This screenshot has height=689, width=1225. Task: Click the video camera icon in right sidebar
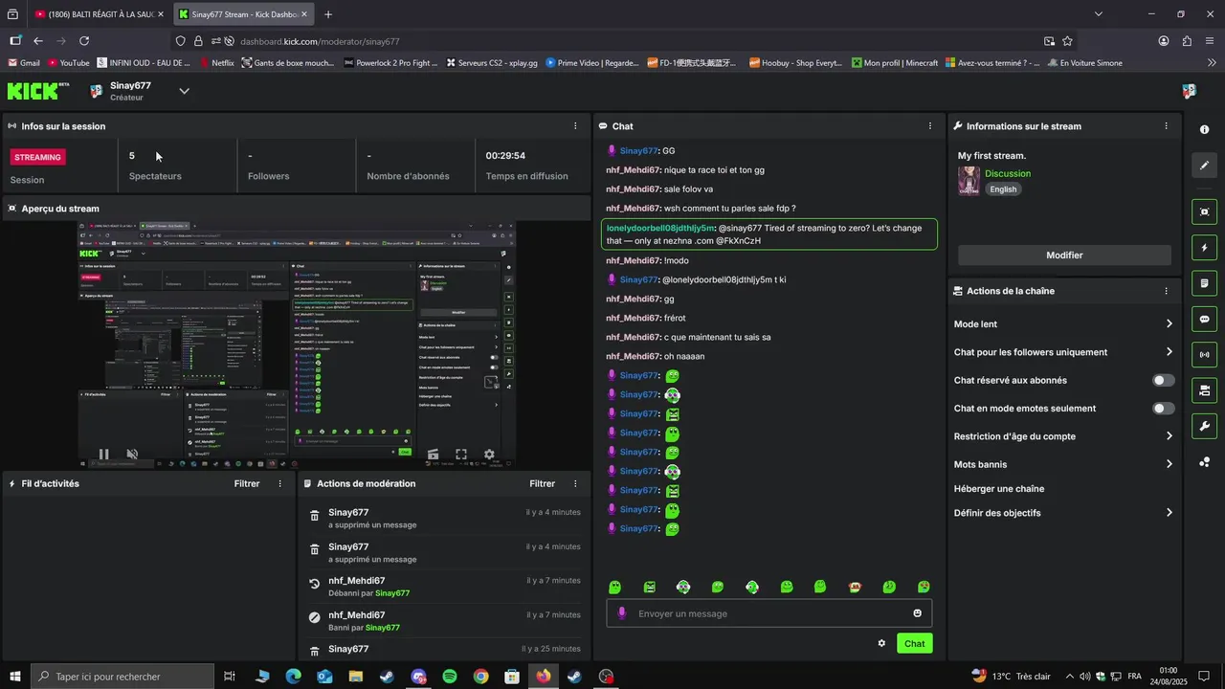click(1204, 390)
